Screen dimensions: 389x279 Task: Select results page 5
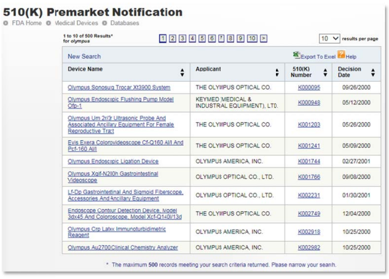point(202,38)
